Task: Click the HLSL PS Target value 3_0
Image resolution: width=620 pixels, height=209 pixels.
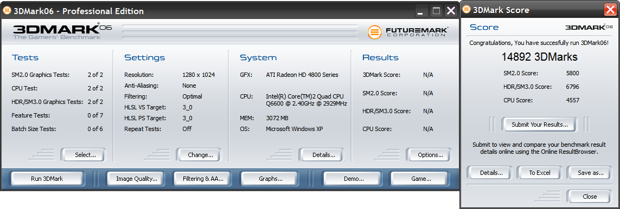Action: click(x=188, y=118)
